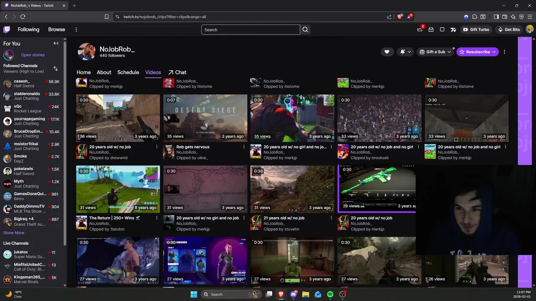Play the green weapon clip with 29 views

tap(377, 188)
